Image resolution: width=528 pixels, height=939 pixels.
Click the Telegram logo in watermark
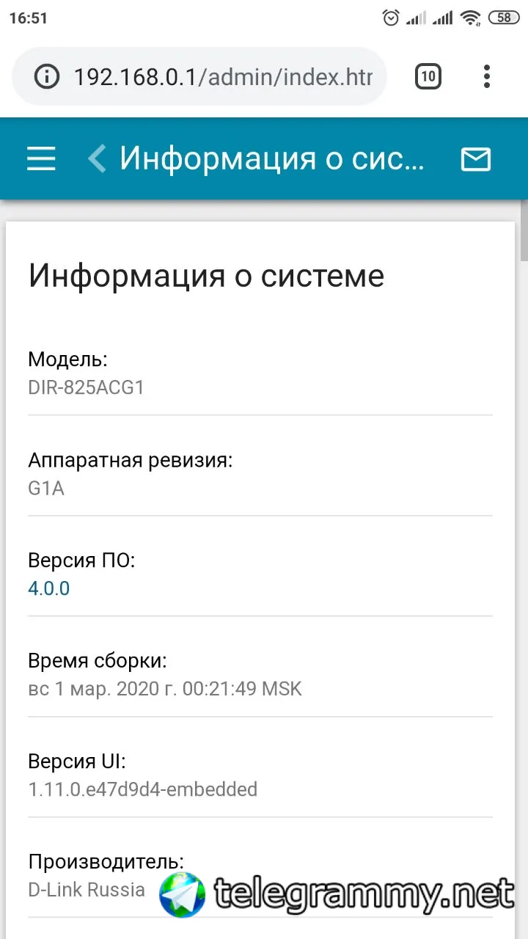[183, 894]
